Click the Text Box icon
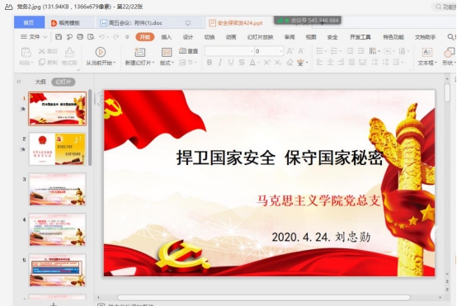457x306 pixels. [427, 52]
